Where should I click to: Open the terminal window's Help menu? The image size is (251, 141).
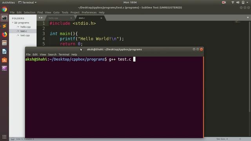(x=74, y=54)
